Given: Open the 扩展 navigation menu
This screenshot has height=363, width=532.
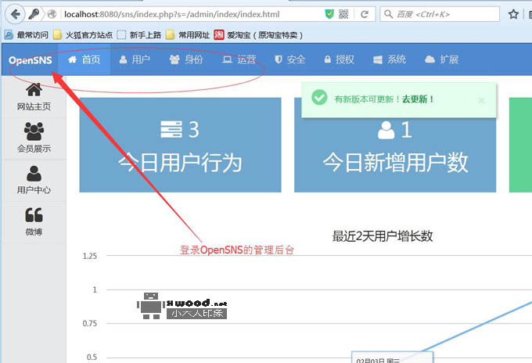Looking at the screenshot, I should 442,59.
